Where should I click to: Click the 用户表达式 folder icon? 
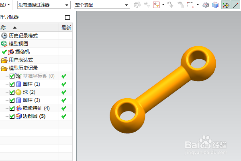[x=4, y=60]
